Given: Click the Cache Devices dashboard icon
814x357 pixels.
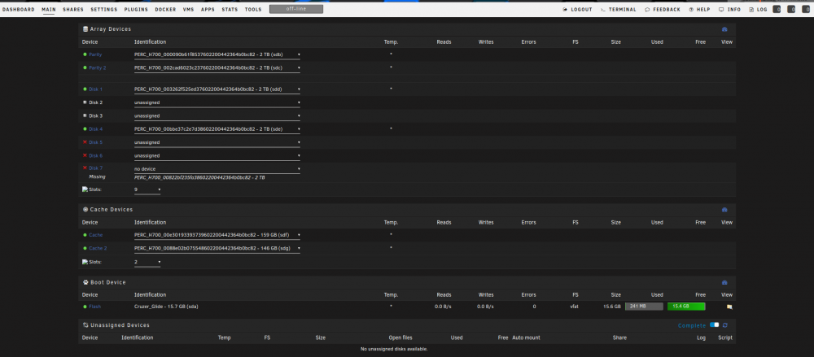Looking at the screenshot, I should pos(724,210).
